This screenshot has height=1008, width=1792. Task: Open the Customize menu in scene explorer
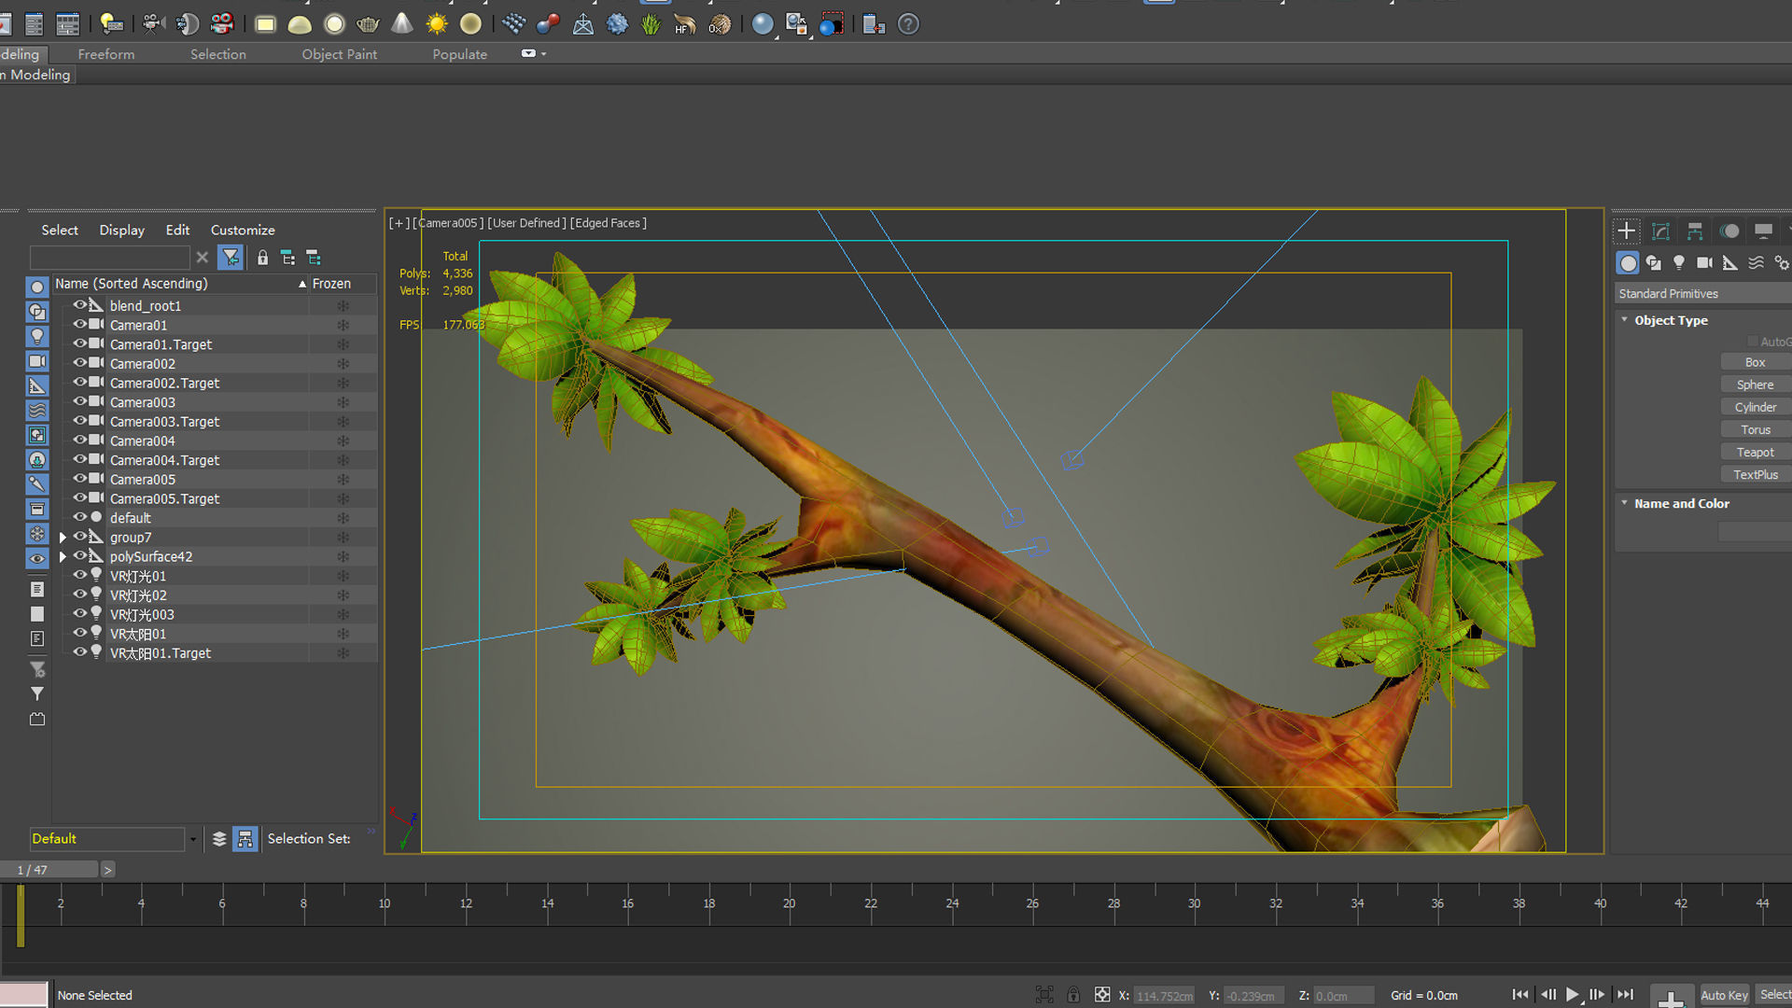[243, 231]
